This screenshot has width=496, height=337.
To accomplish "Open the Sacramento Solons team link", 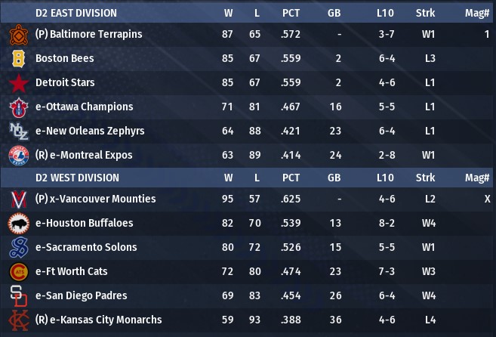I will pos(86,247).
